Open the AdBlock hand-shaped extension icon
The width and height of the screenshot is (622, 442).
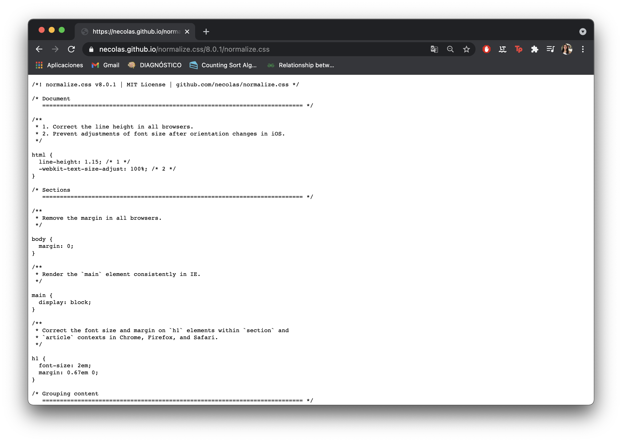(x=487, y=49)
